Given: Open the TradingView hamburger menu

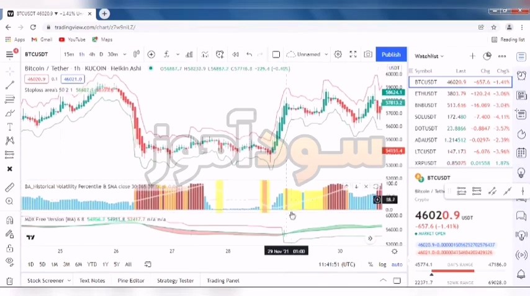Looking at the screenshot, I should click(9, 54).
